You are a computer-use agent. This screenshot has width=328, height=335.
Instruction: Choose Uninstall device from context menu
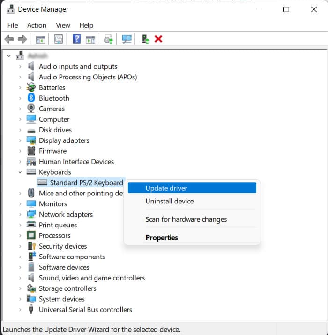(192, 201)
